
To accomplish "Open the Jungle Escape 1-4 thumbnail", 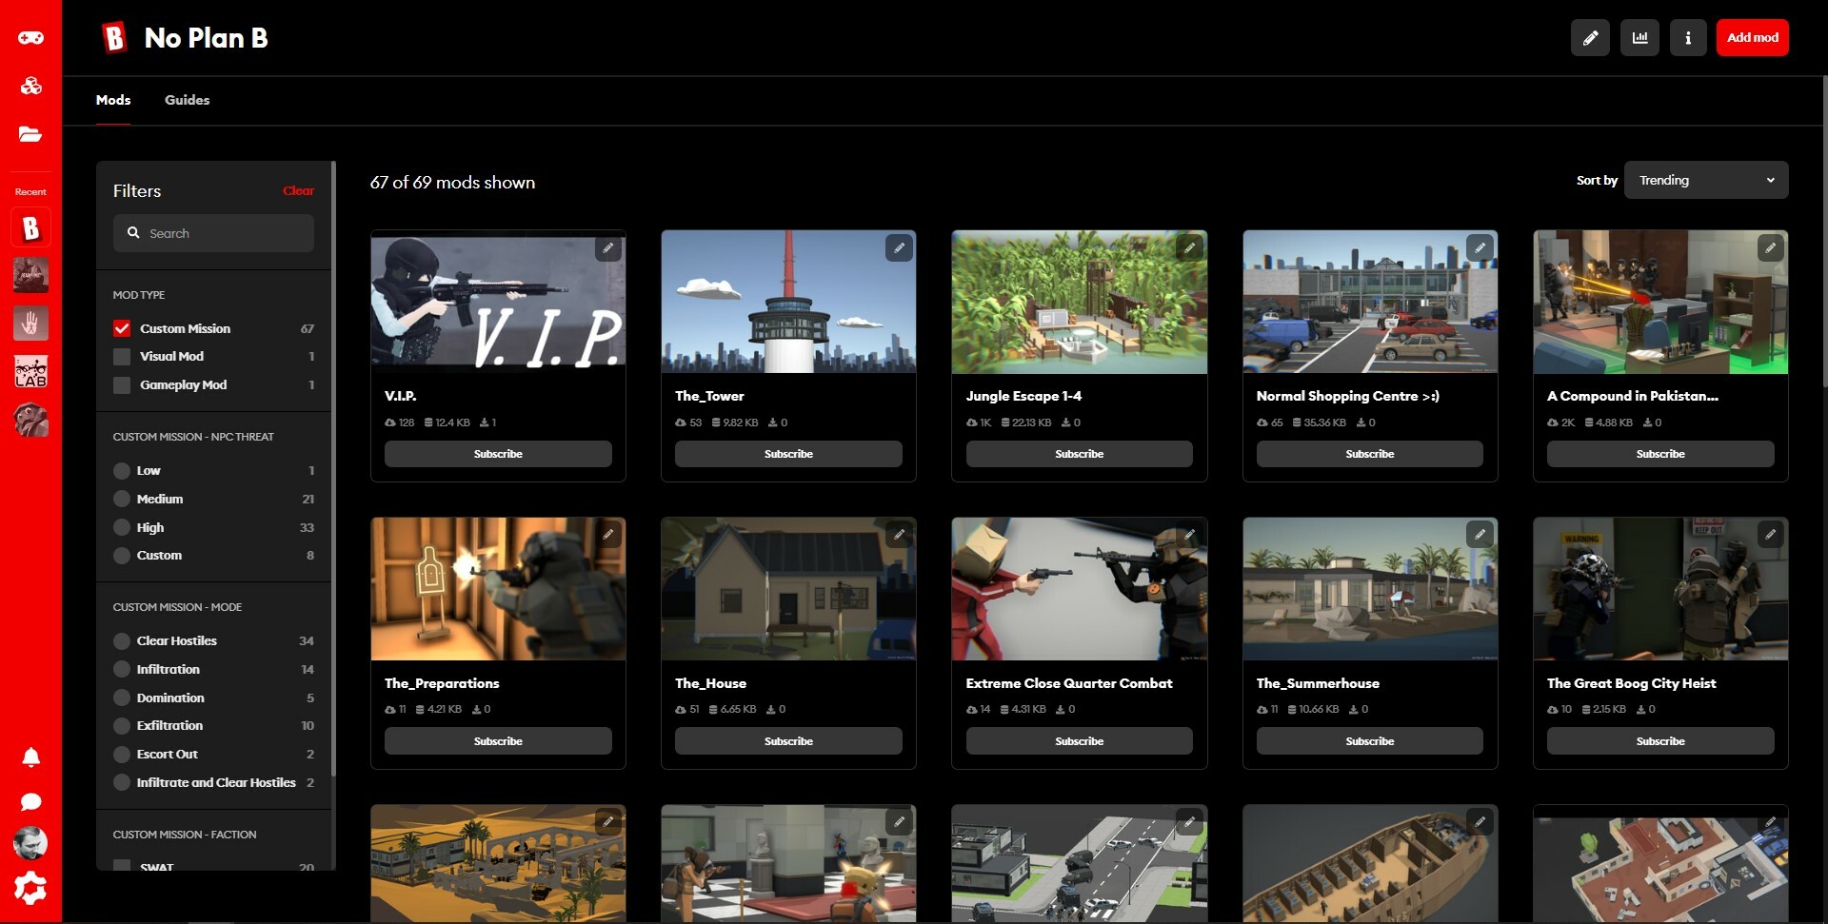I will coord(1079,302).
